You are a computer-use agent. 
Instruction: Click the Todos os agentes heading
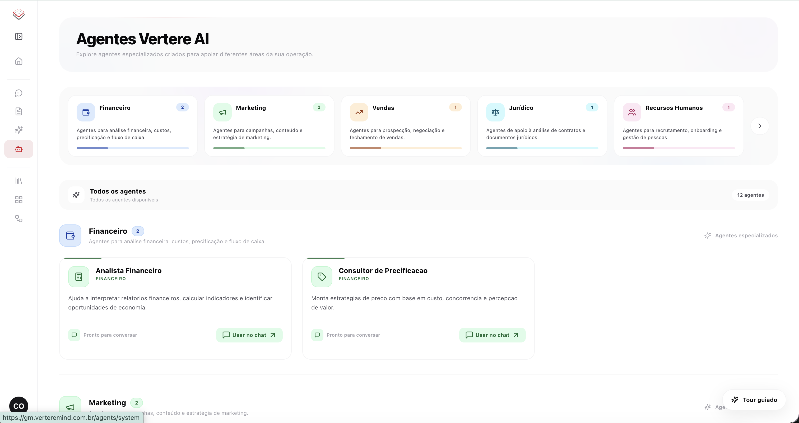pyautogui.click(x=118, y=191)
